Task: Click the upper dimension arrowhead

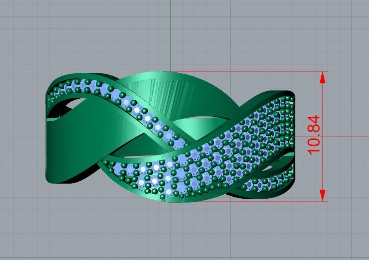Action: tap(323, 77)
